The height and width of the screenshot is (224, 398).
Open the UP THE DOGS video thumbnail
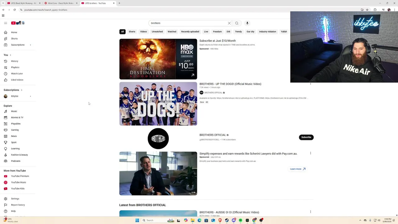(x=158, y=104)
